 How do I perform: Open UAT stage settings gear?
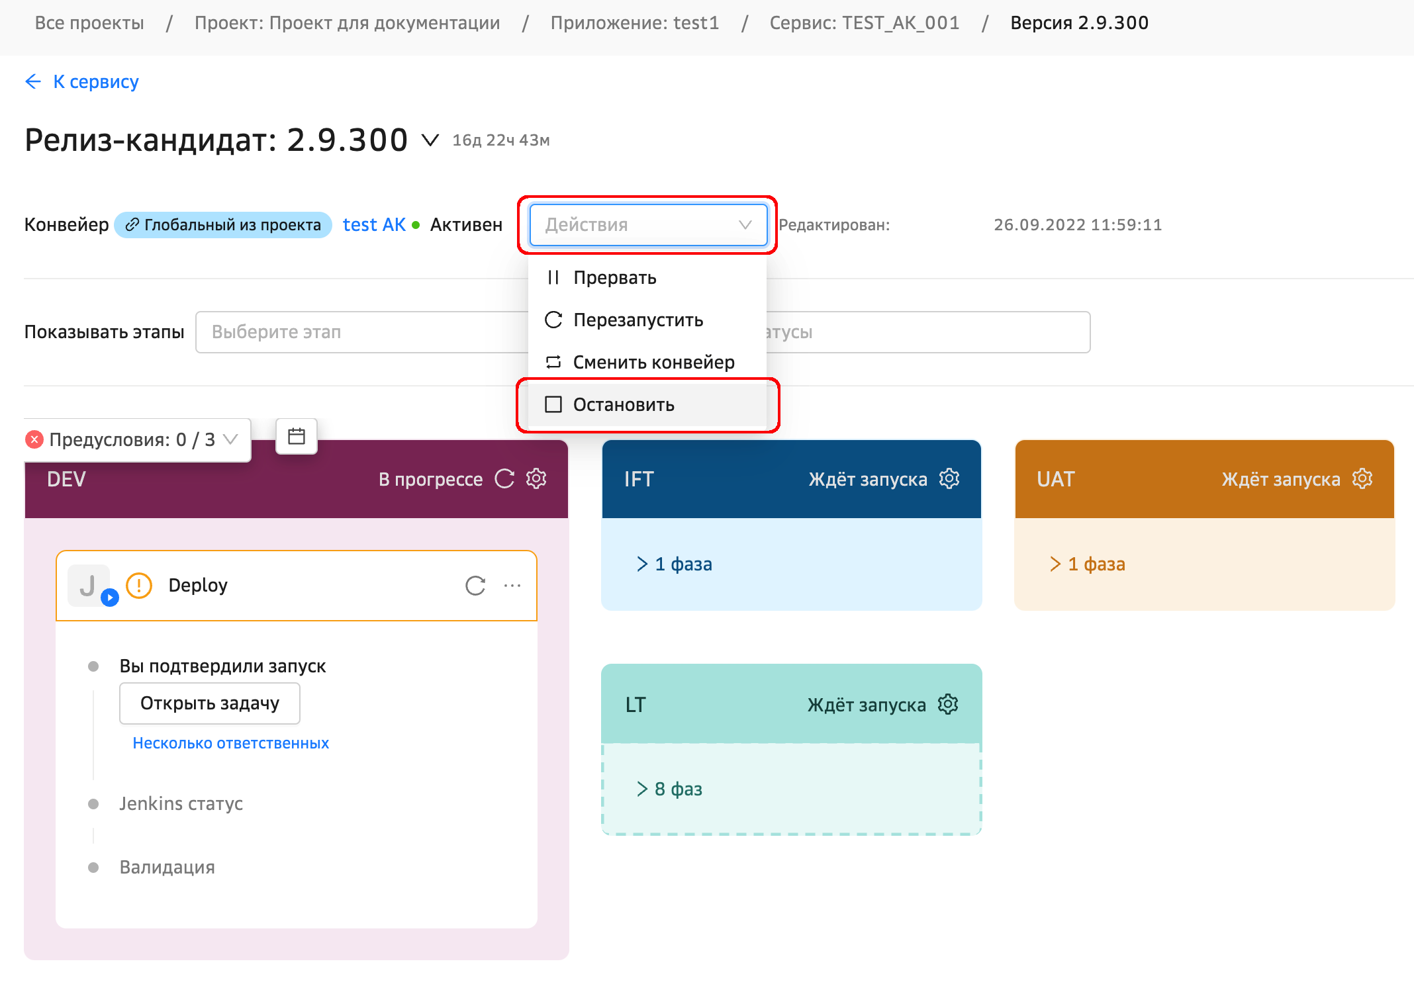tap(1362, 478)
